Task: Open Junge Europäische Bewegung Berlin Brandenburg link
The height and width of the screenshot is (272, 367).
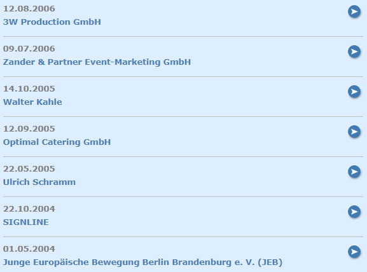Action: [142, 262]
